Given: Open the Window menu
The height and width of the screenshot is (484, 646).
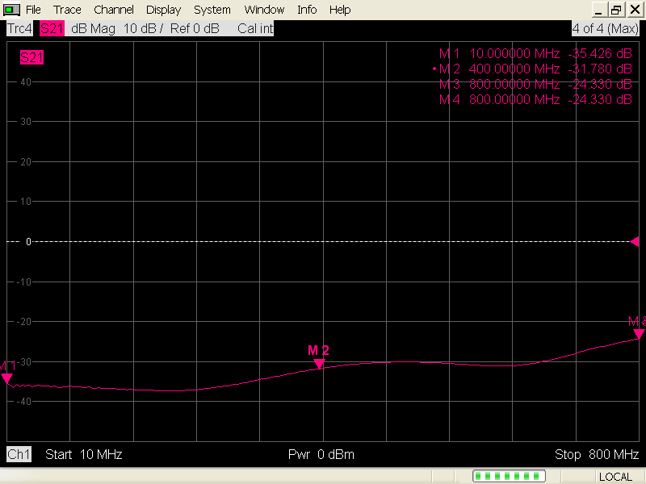Looking at the screenshot, I should click(264, 10).
